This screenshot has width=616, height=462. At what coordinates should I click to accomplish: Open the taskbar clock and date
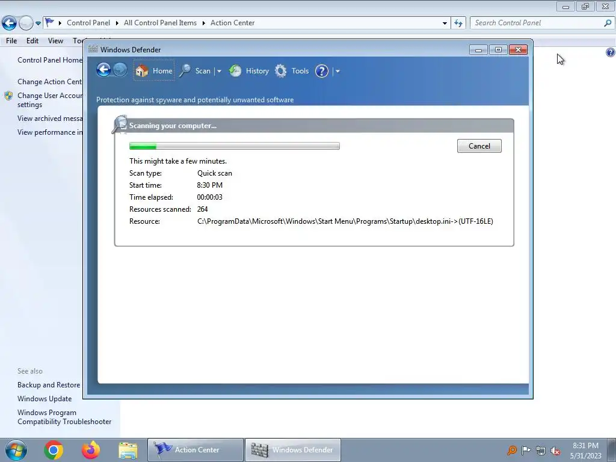tap(585, 451)
